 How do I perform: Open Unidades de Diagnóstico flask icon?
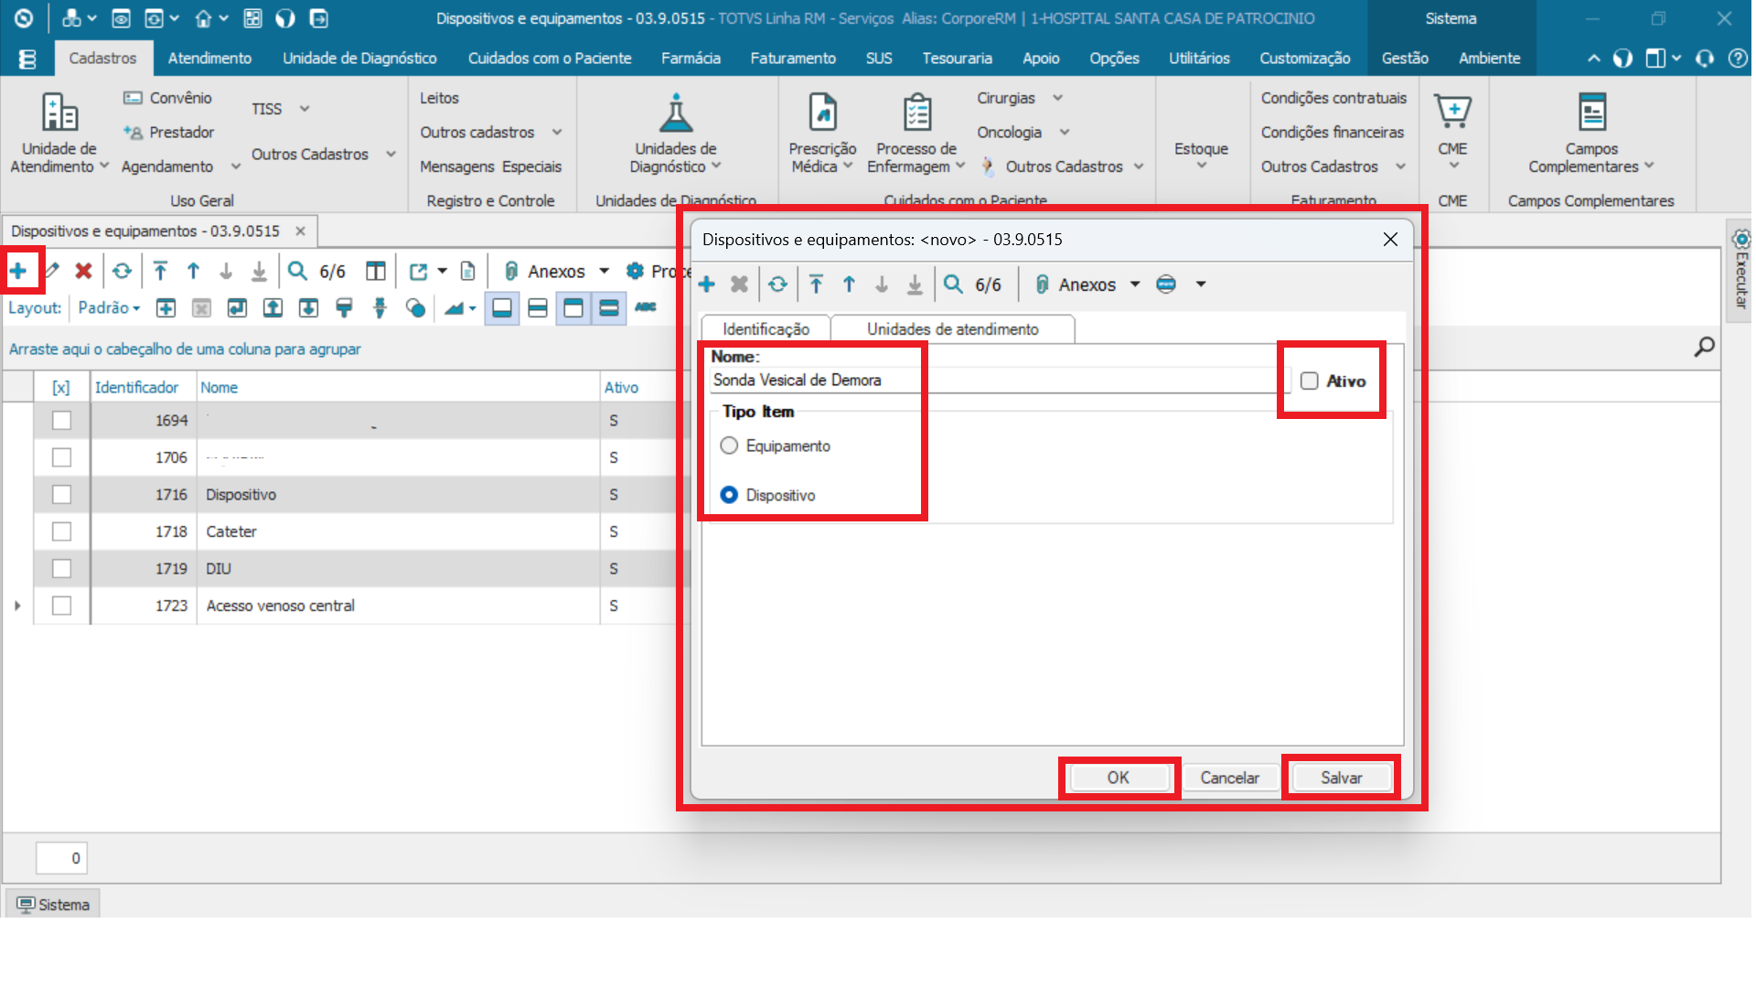[x=676, y=113]
